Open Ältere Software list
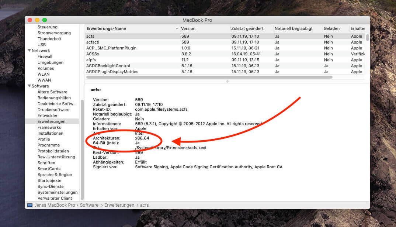This screenshot has width=396, height=227. tap(52, 92)
